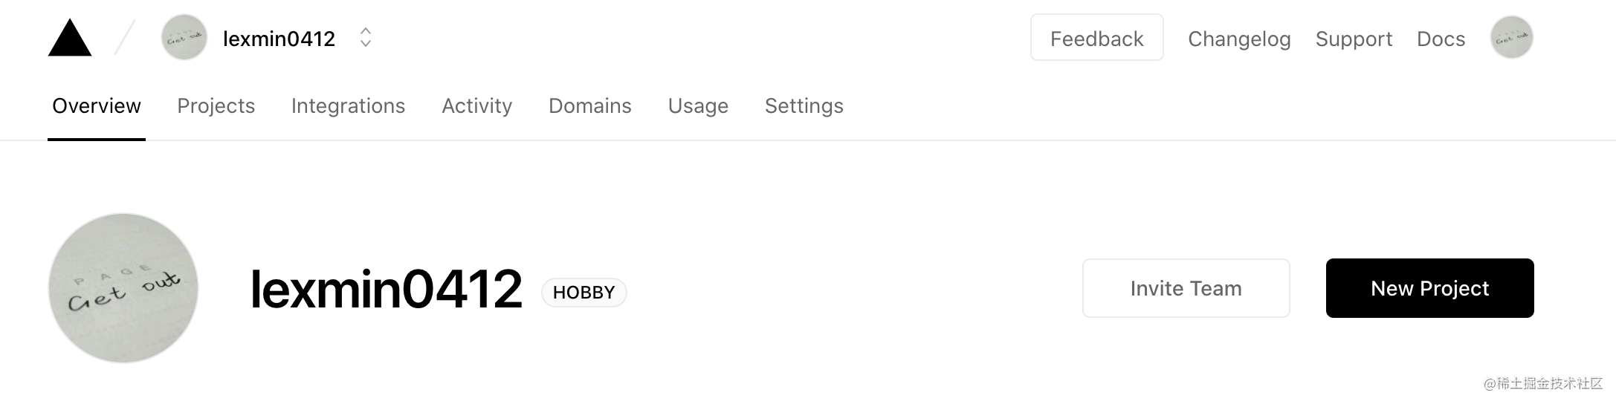The width and height of the screenshot is (1616, 404).
Task: Click the large profile avatar image
Action: (123, 288)
